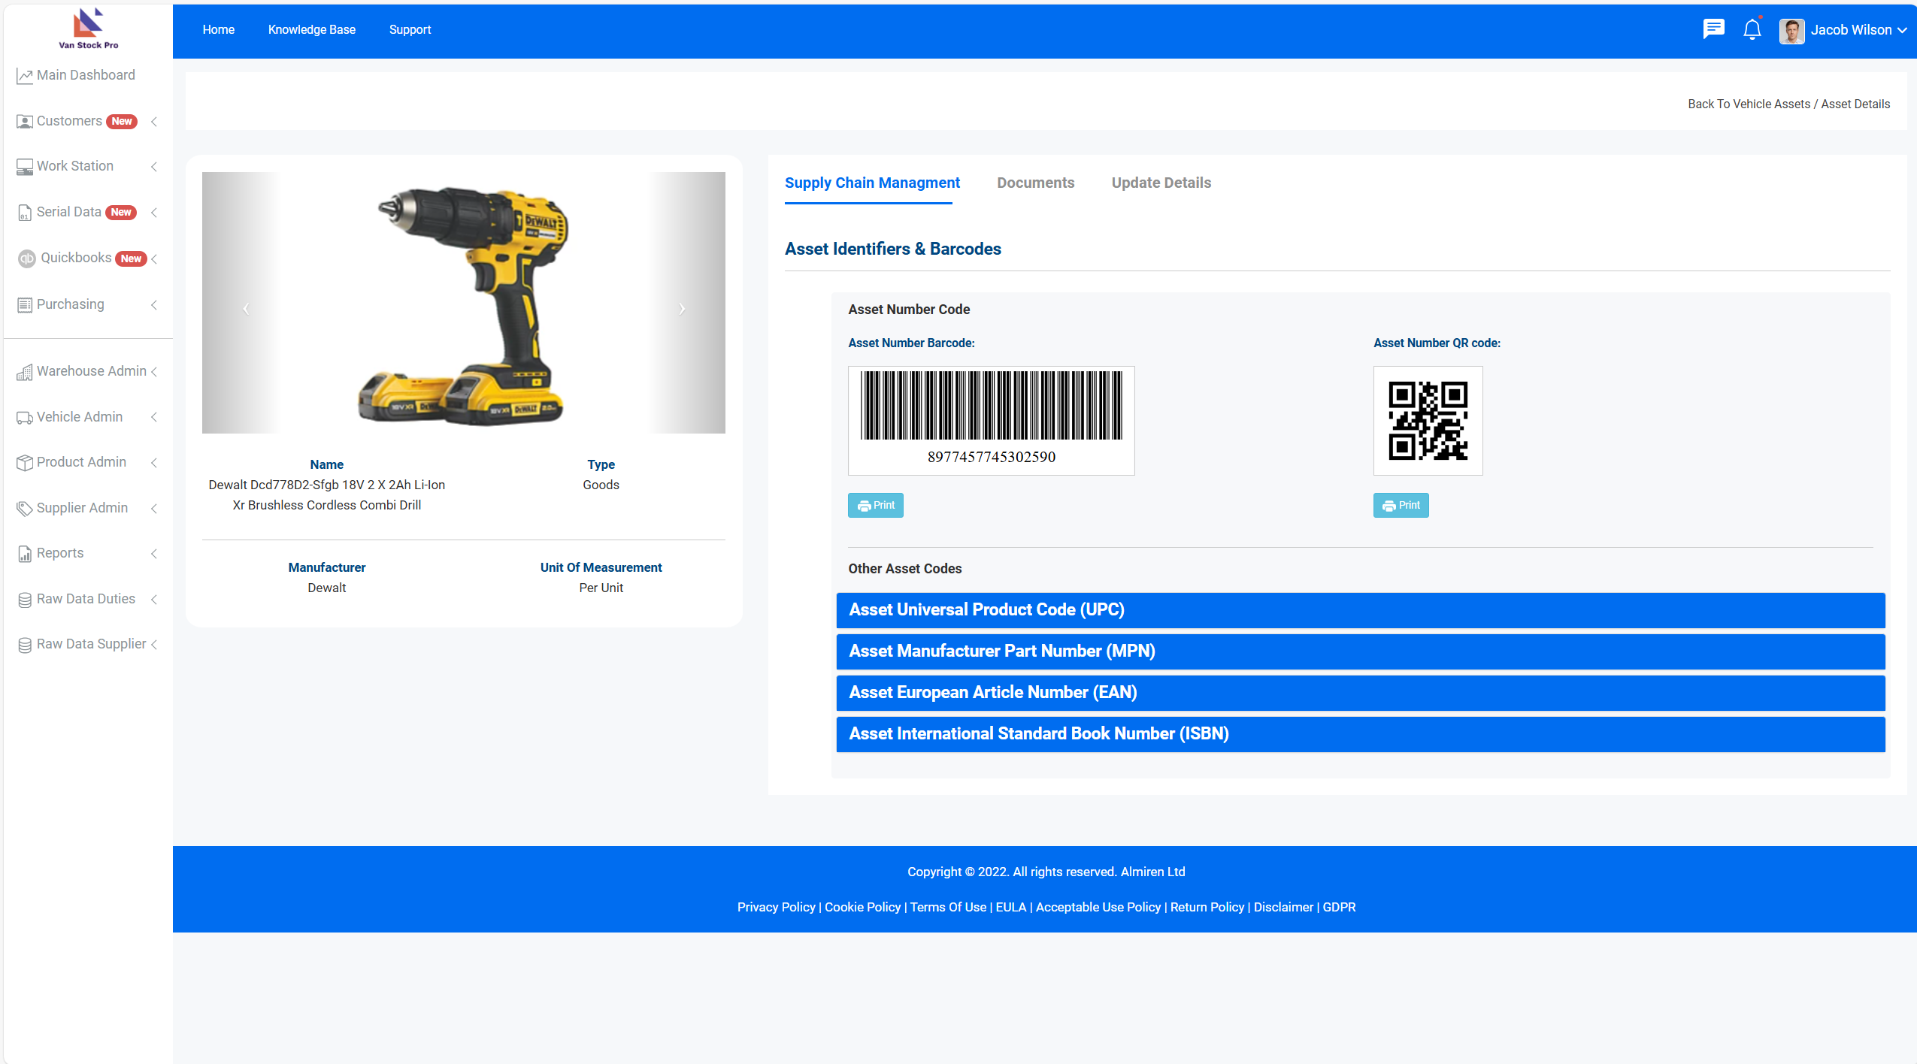Go to Home in top navigation
This screenshot has width=1917, height=1064.
click(x=219, y=30)
